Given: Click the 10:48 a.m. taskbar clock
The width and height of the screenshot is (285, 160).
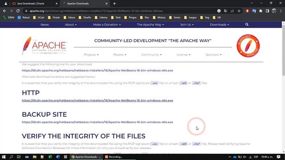Looking at the screenshot, I should 267,157.
